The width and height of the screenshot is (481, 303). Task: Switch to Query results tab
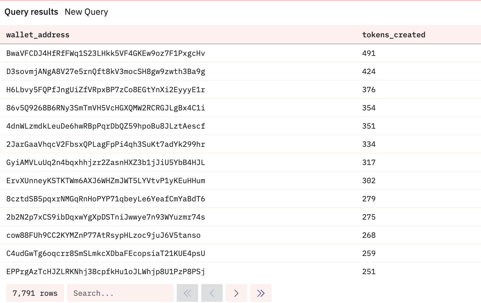pyautogui.click(x=31, y=12)
